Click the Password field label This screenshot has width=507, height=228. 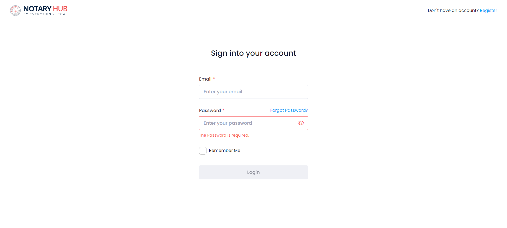(x=210, y=111)
